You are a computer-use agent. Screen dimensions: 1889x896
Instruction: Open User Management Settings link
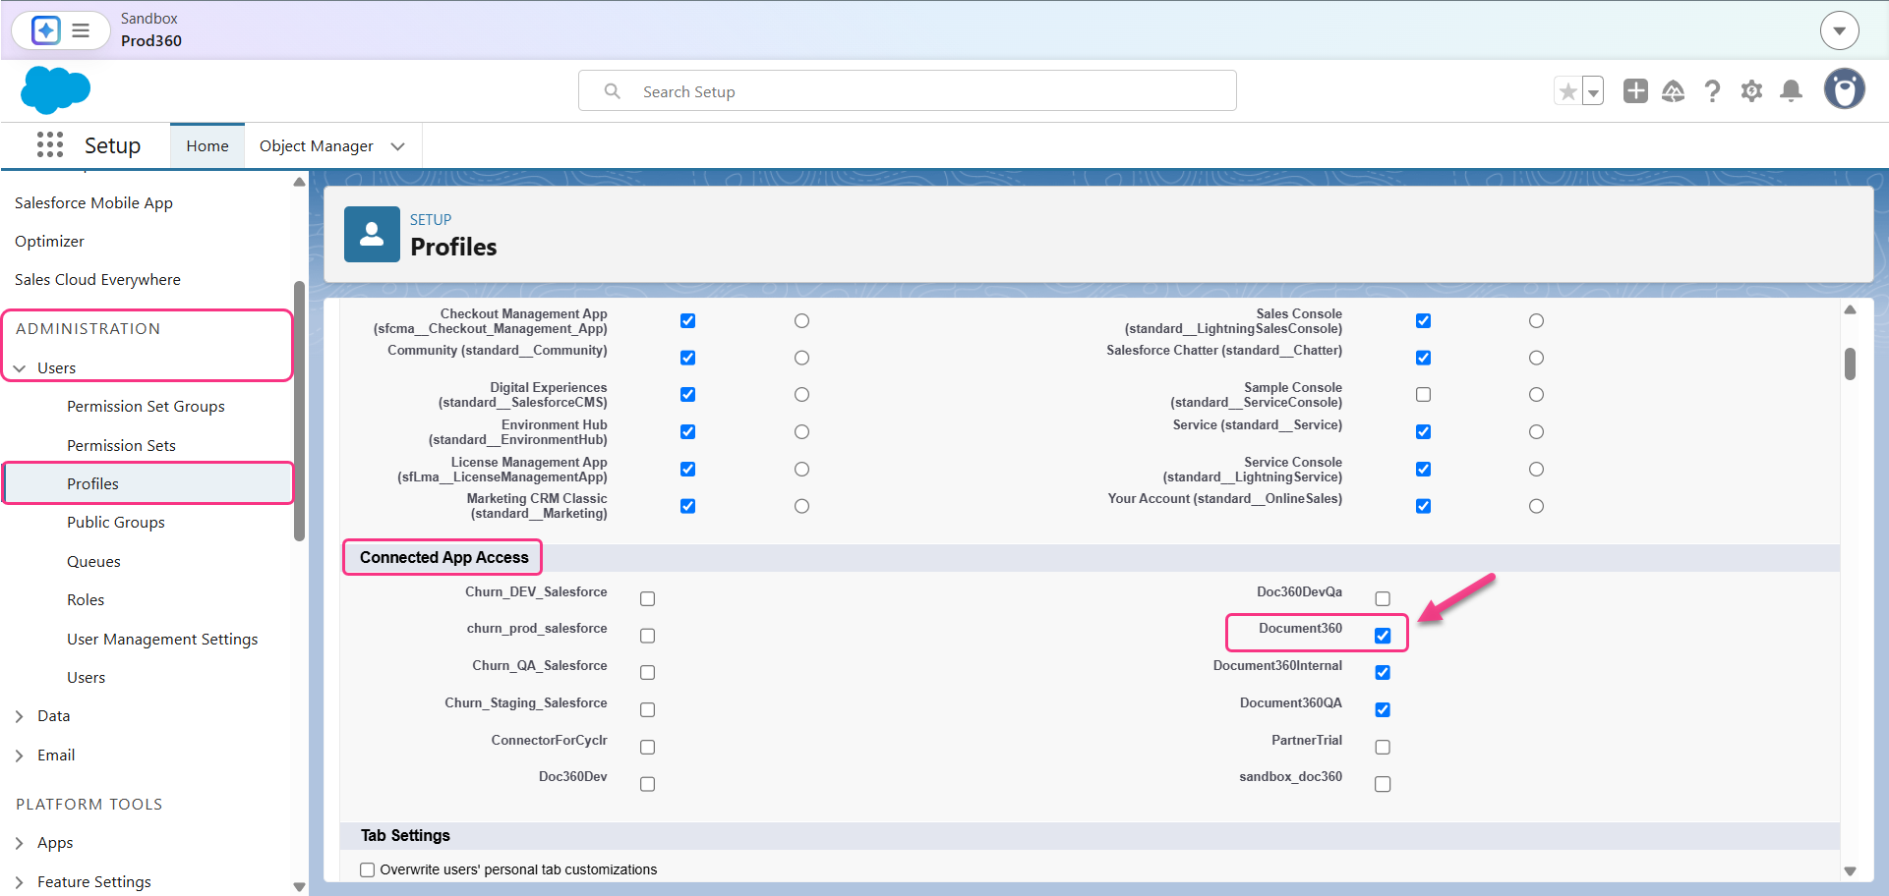click(162, 640)
